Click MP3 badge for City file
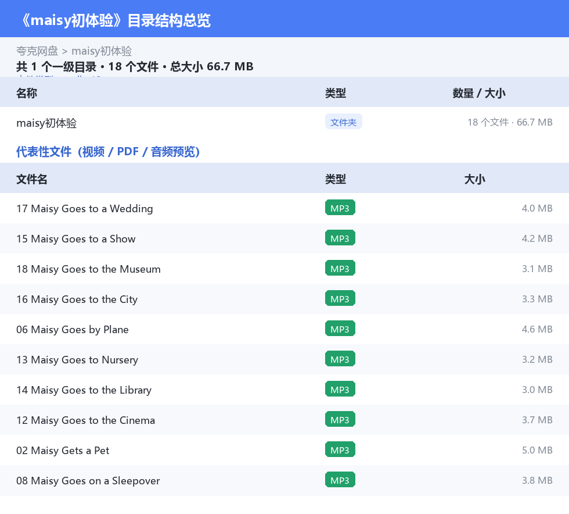The width and height of the screenshot is (569, 514). coord(340,298)
